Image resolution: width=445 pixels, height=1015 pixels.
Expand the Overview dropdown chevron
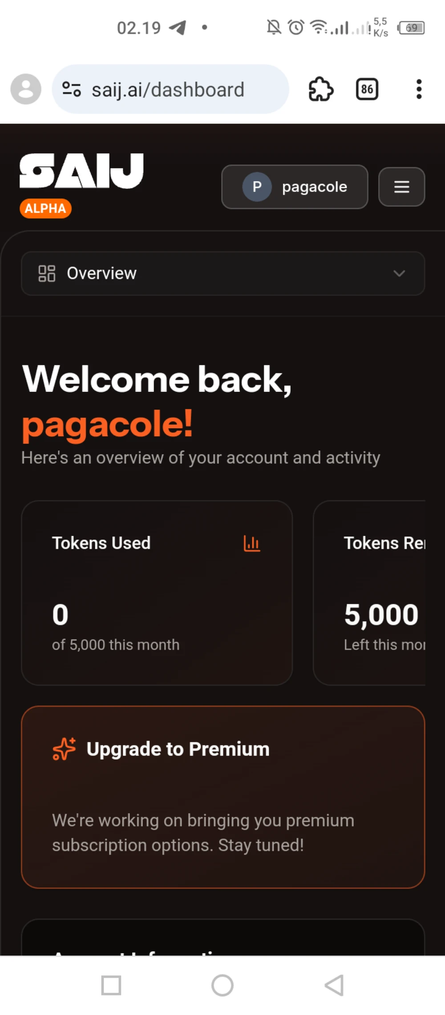tap(399, 273)
